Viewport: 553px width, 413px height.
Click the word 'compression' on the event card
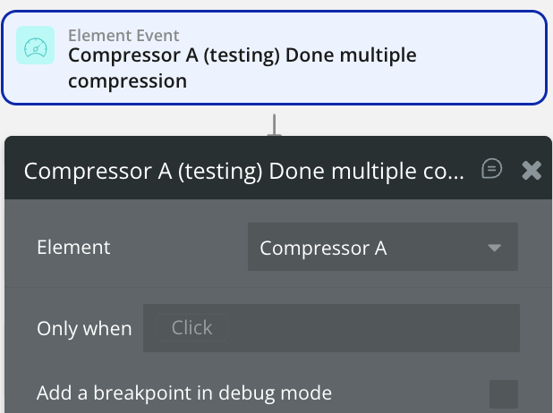tap(127, 80)
